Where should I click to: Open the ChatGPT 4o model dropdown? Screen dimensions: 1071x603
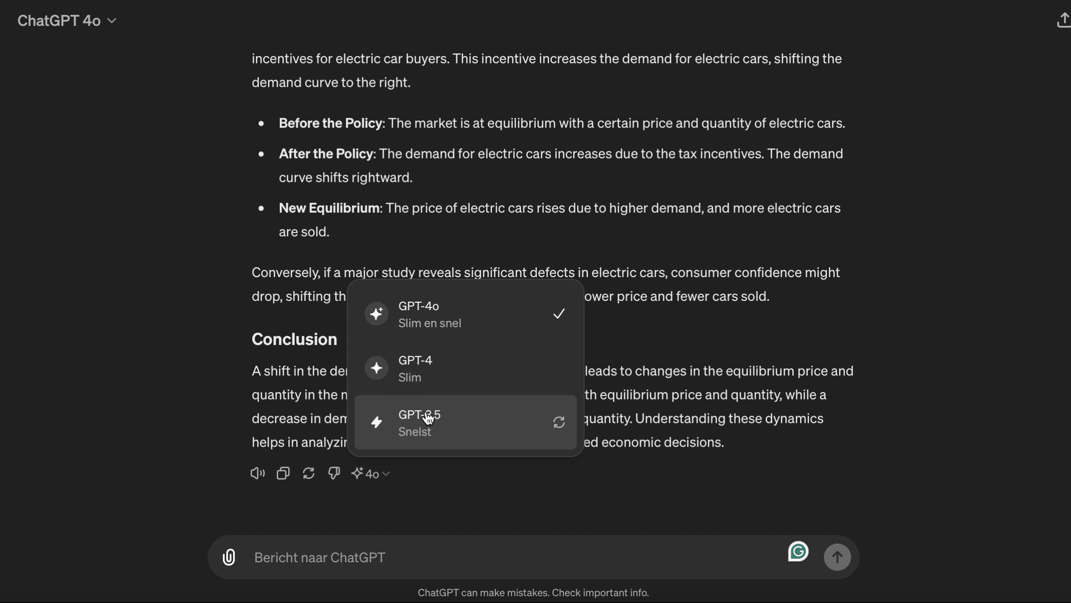(59, 20)
